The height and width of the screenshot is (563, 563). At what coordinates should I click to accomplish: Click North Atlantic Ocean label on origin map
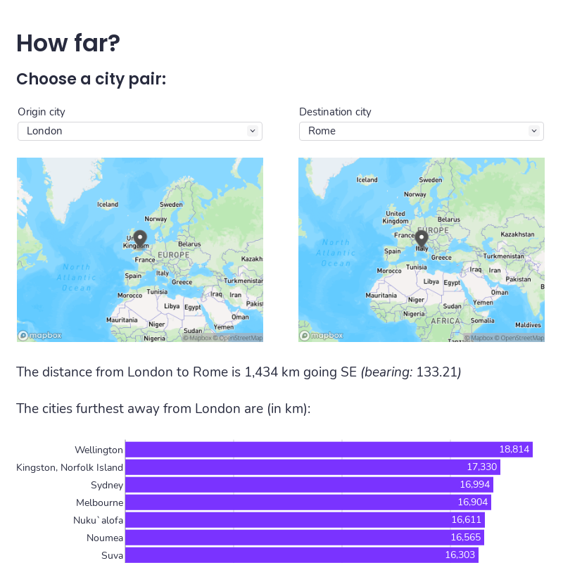point(77,277)
